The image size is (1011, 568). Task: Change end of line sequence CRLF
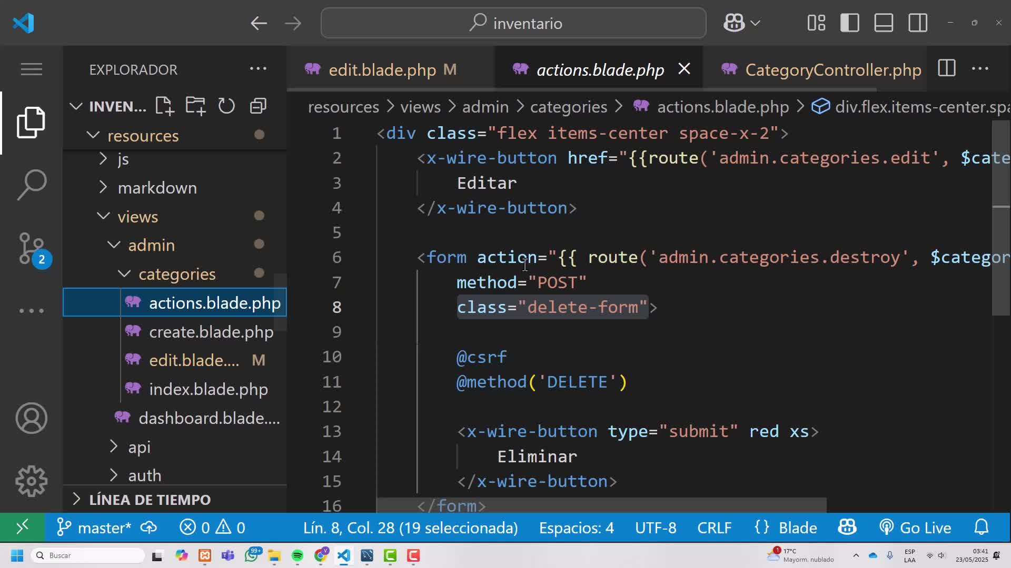714,528
